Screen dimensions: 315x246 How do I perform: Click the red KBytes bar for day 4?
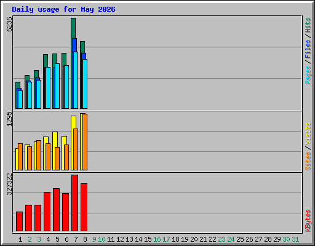pos(47,212)
